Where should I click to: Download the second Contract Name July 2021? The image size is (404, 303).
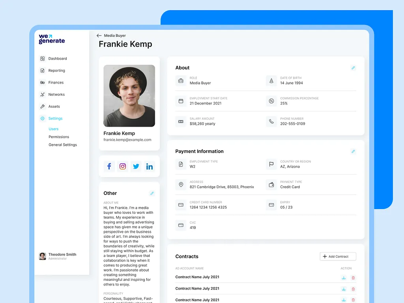(344, 289)
